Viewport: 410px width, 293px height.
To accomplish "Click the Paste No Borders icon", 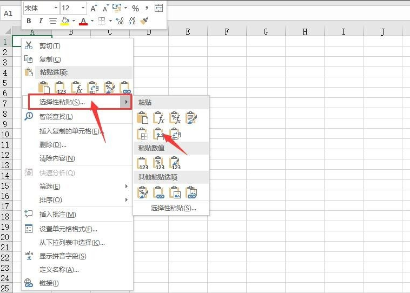I will tap(143, 135).
